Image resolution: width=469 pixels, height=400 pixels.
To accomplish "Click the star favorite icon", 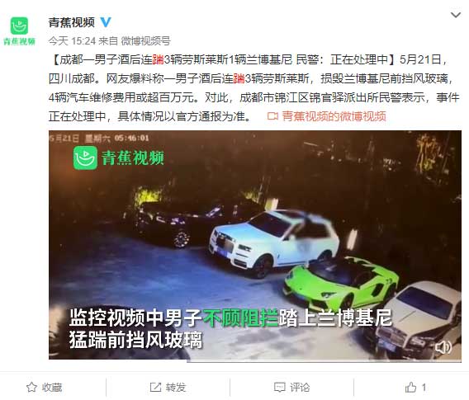I will tap(31, 387).
